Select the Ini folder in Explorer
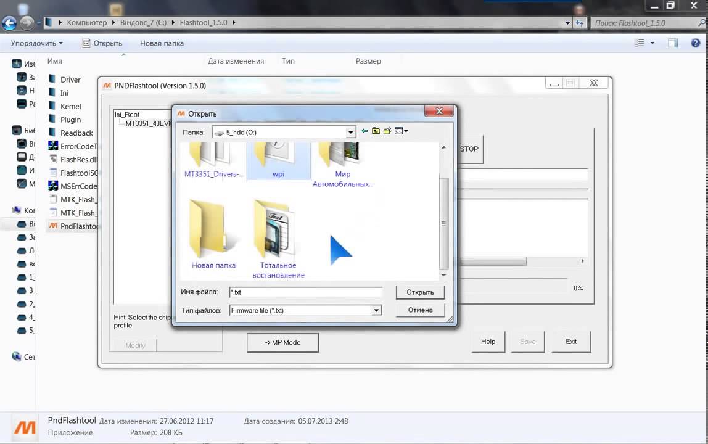This screenshot has height=444, width=708. (59, 93)
